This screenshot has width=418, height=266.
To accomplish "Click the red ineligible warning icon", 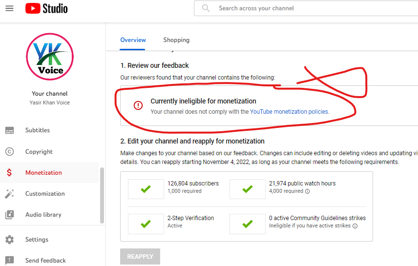I will (x=138, y=105).
